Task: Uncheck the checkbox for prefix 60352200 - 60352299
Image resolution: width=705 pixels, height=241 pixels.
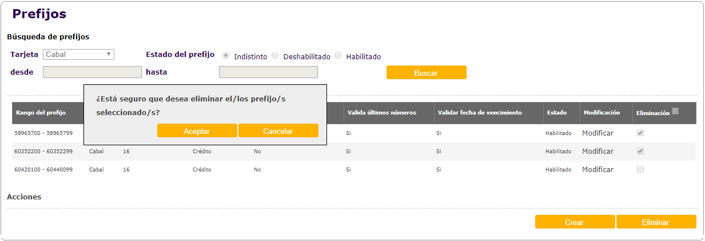Action: (x=640, y=151)
